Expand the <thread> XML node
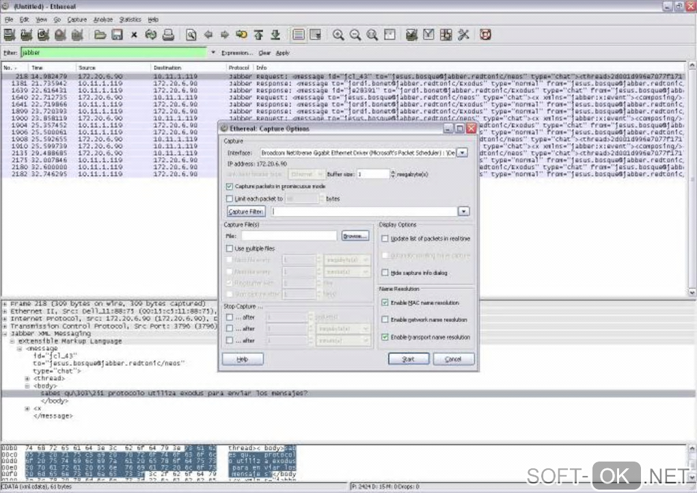 click(27, 379)
